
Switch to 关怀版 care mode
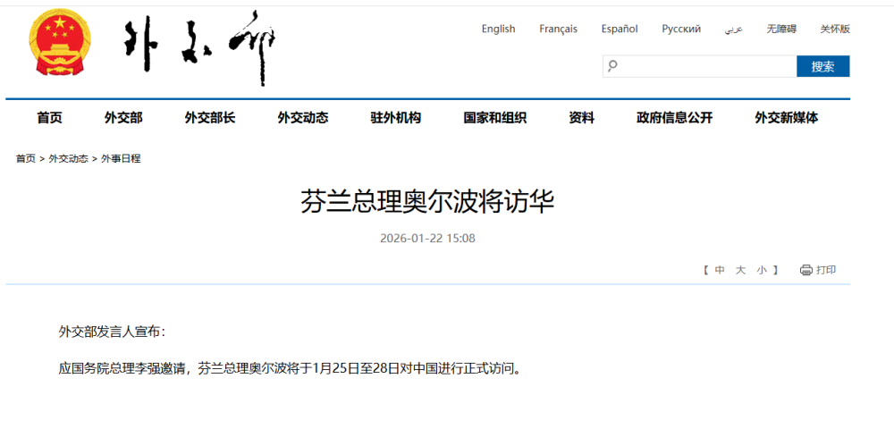(x=834, y=29)
